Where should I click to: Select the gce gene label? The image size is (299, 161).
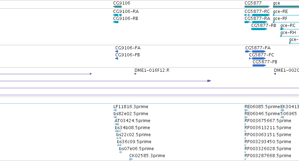click(x=276, y=3)
